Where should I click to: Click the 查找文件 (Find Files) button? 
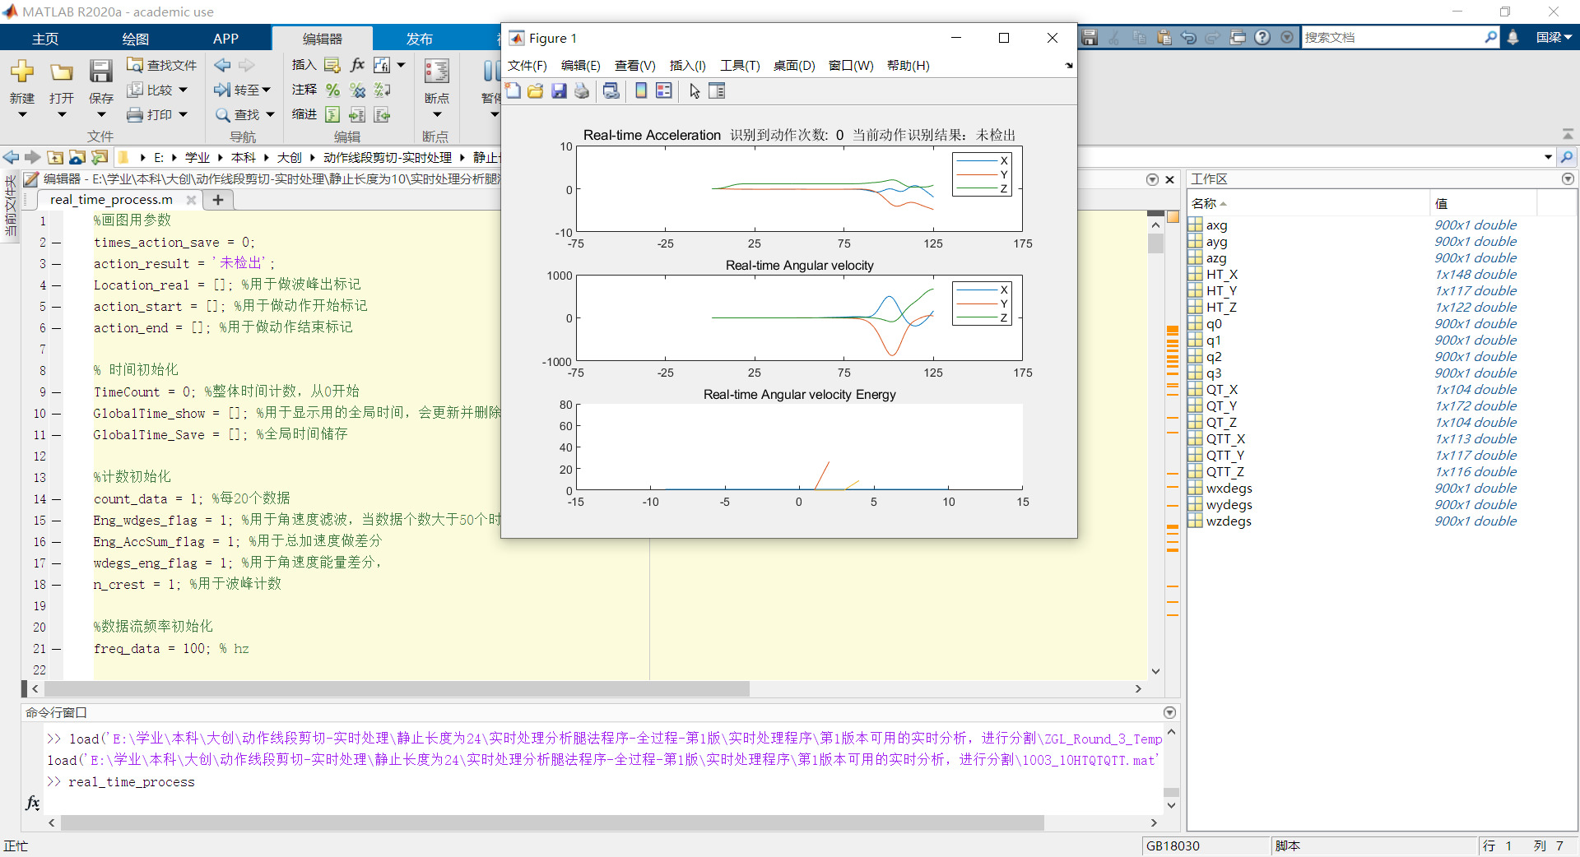pyautogui.click(x=162, y=65)
